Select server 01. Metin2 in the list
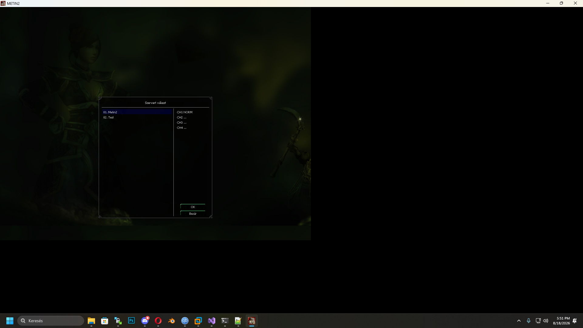The height and width of the screenshot is (328, 583). (x=137, y=112)
